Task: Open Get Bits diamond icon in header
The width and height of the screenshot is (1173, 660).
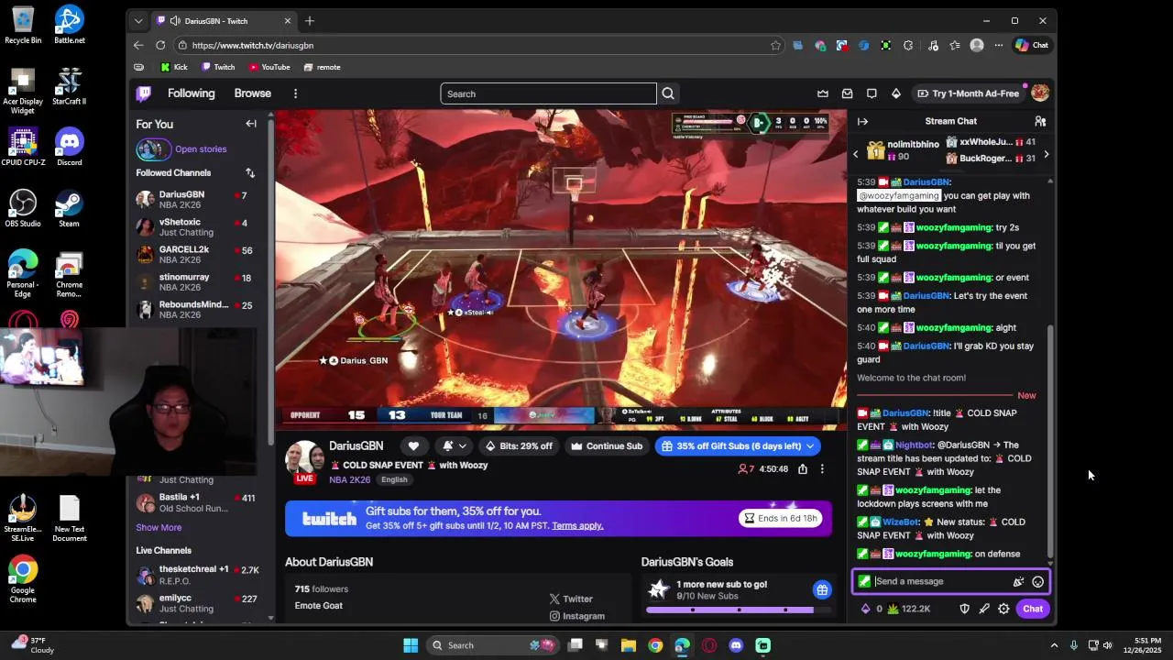Action: (x=896, y=93)
